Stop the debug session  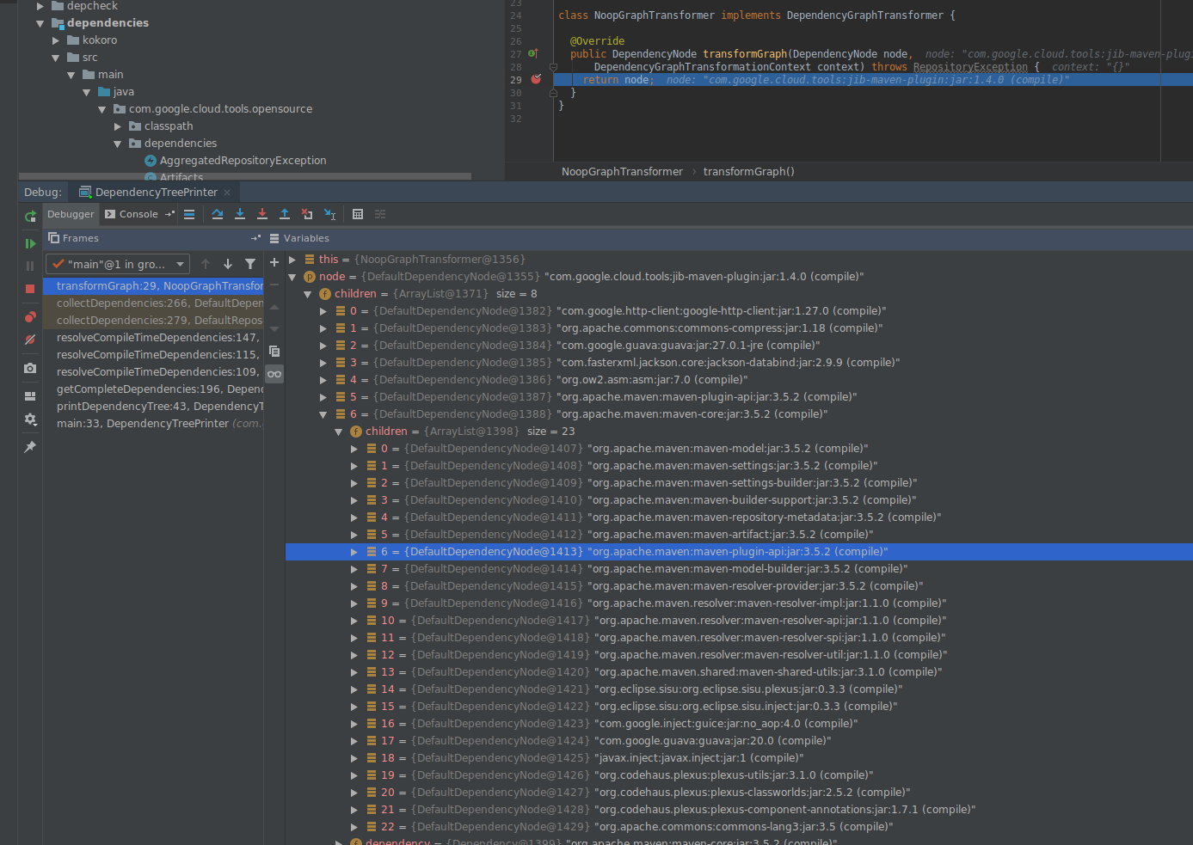(x=29, y=287)
